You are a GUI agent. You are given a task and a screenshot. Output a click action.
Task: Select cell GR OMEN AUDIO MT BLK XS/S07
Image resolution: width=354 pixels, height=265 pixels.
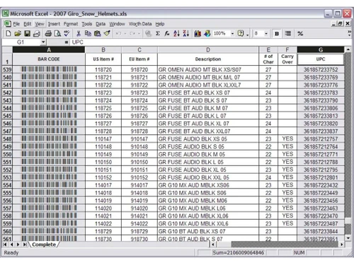click(208, 69)
